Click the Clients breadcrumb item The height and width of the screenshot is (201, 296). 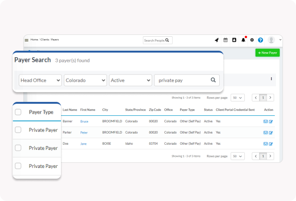(46, 40)
